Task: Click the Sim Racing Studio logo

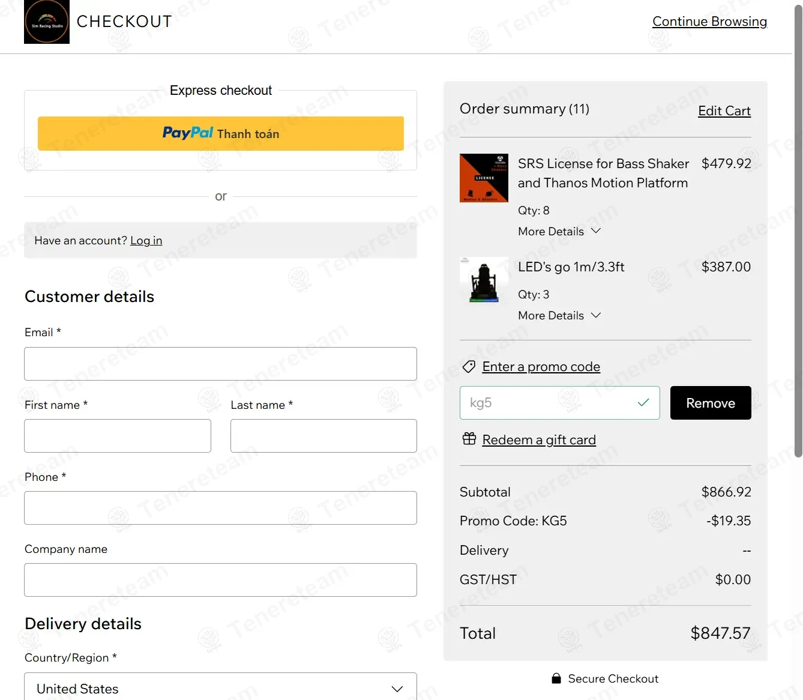Action: [x=47, y=22]
